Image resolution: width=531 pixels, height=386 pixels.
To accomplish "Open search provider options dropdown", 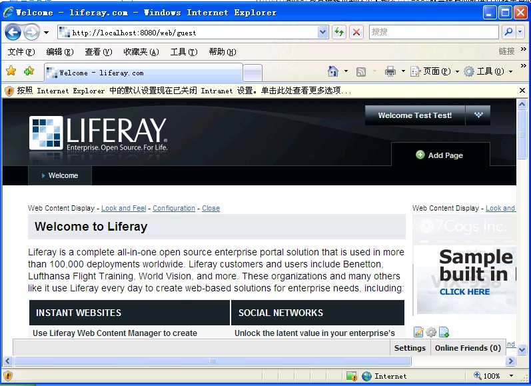I will coord(520,32).
